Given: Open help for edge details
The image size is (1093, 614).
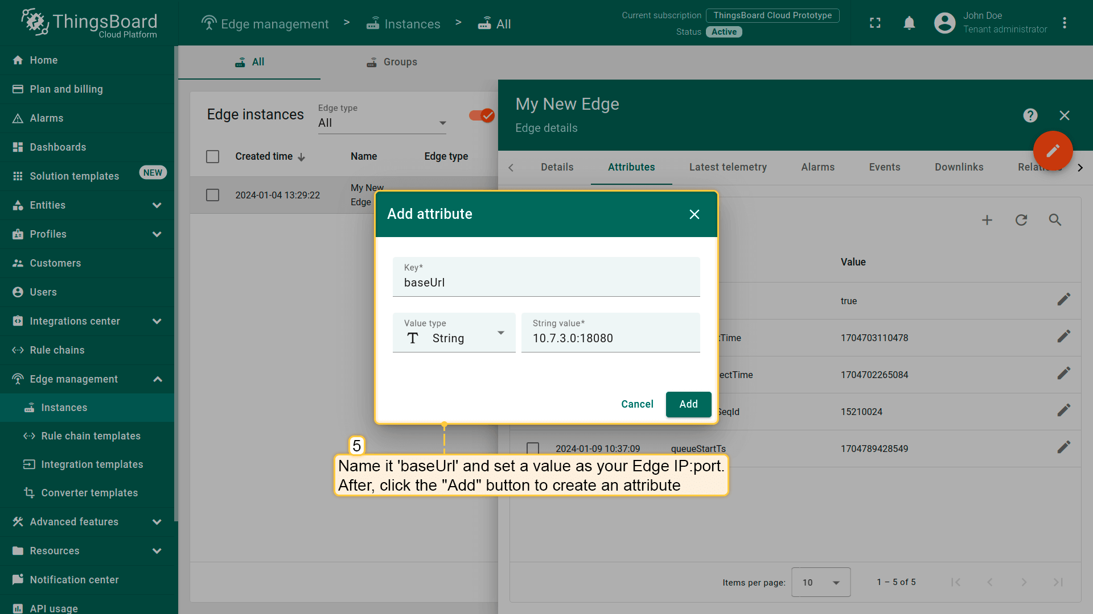Looking at the screenshot, I should coord(1030,115).
